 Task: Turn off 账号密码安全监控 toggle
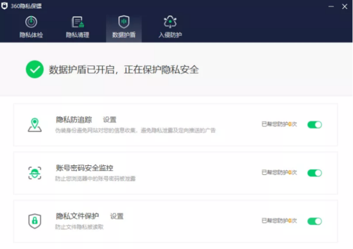click(x=314, y=173)
